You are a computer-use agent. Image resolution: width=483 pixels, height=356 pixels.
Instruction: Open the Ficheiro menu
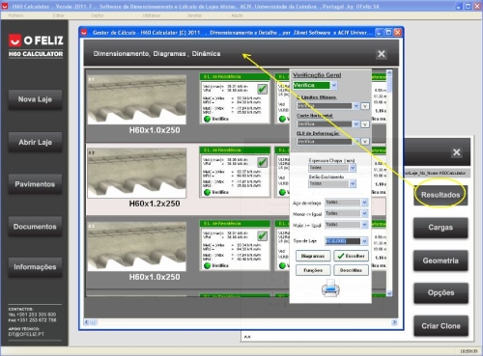point(15,15)
